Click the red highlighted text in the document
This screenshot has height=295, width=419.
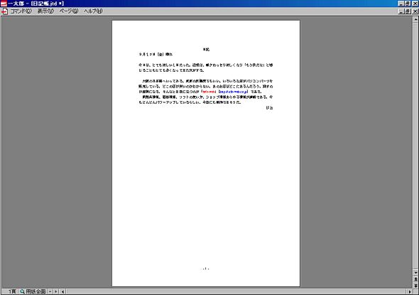pos(209,92)
